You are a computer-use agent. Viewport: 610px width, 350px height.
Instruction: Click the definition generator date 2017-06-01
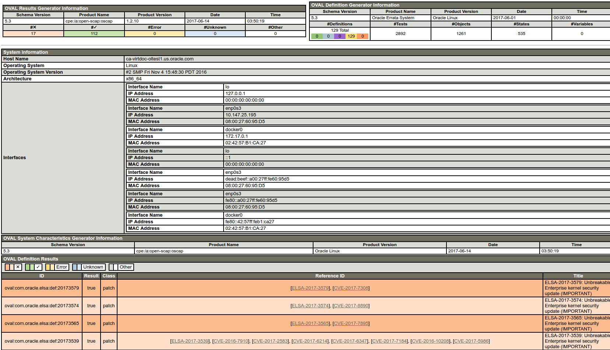click(x=504, y=18)
